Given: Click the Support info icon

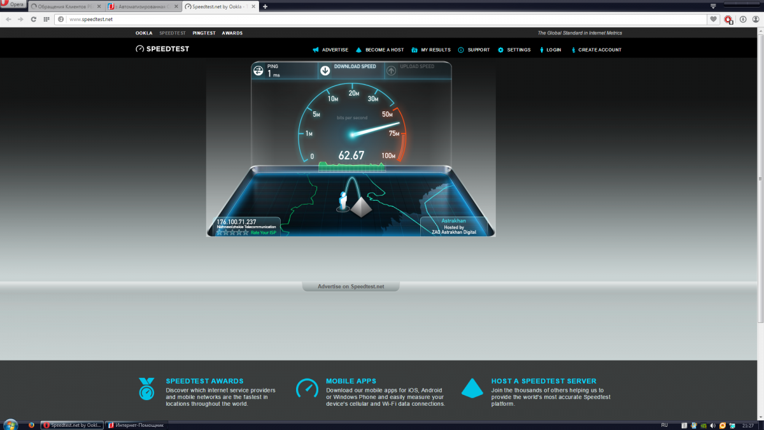Looking at the screenshot, I should point(462,50).
